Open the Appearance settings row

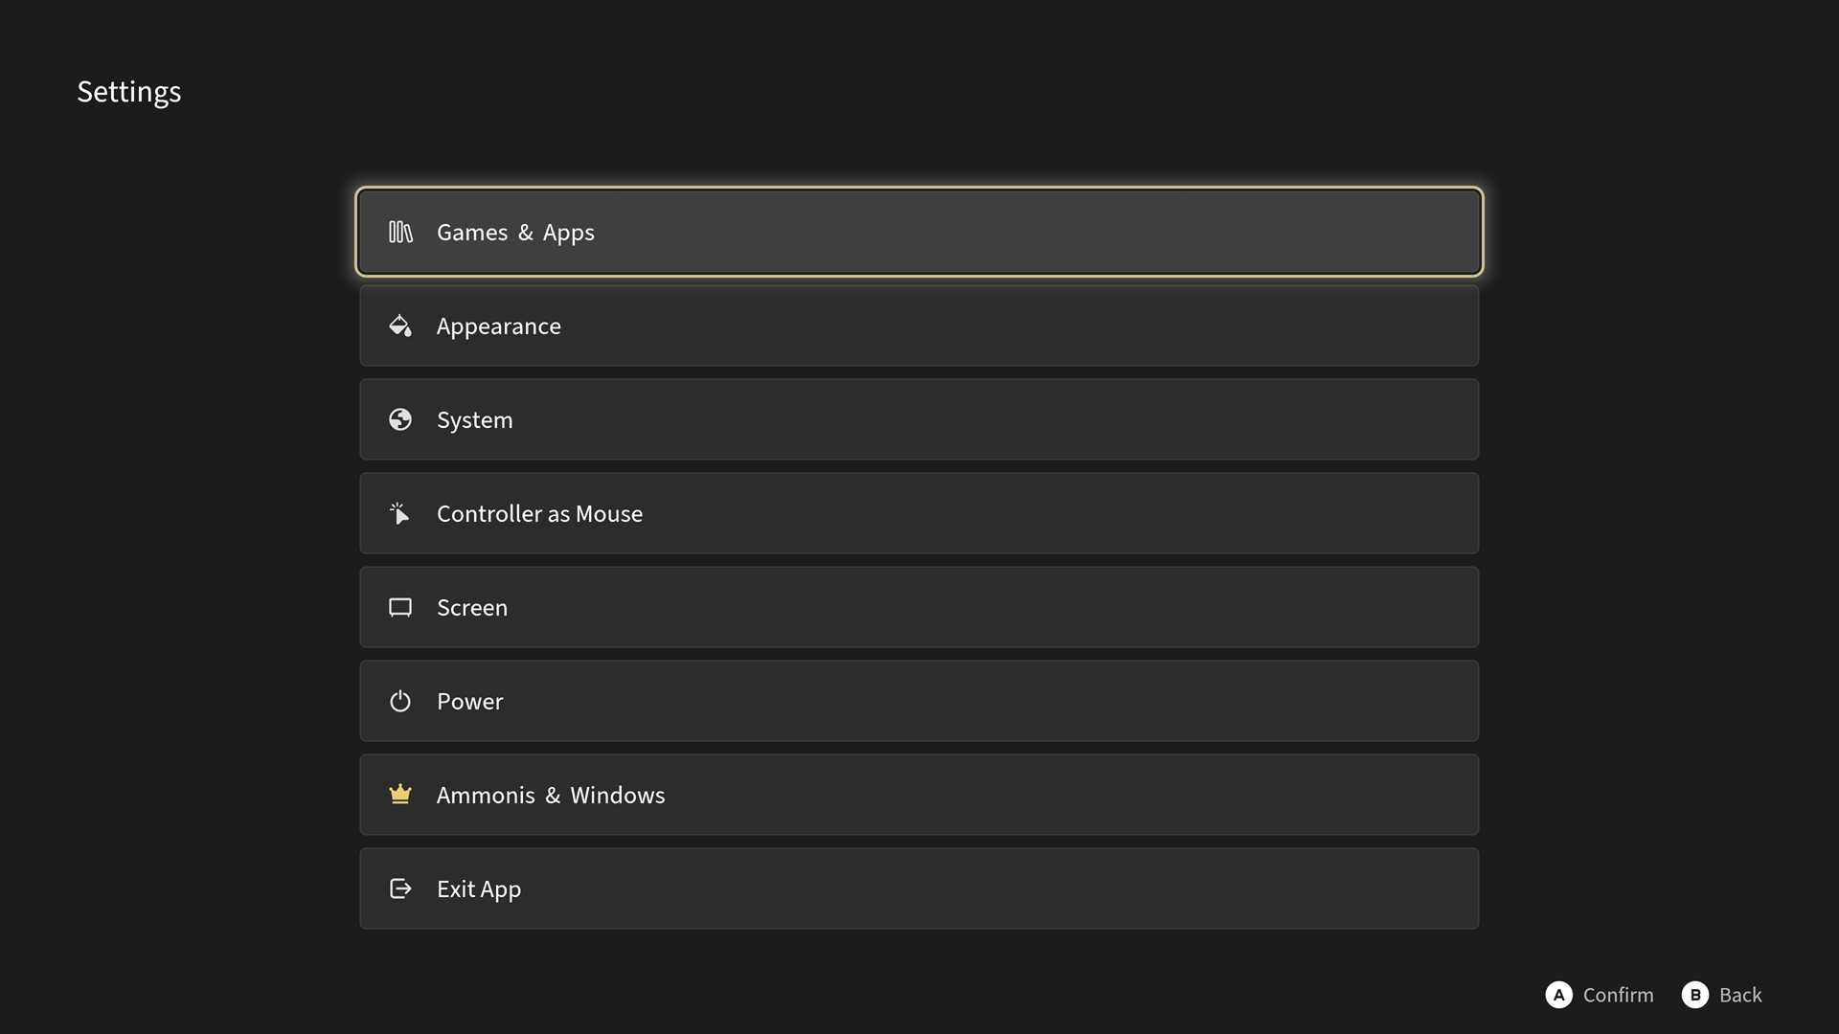tap(919, 326)
